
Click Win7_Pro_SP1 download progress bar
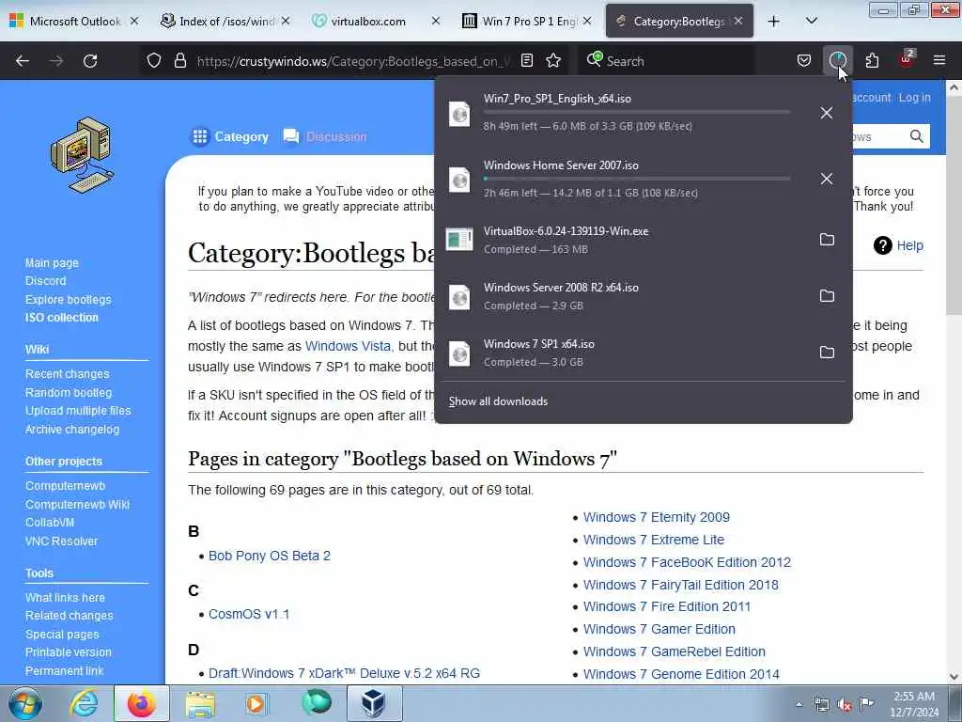637,113
